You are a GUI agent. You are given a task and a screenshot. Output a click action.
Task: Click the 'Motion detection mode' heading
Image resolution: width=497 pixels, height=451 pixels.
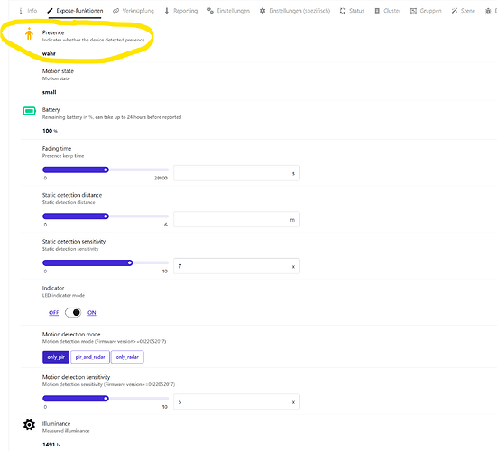[x=71, y=335]
